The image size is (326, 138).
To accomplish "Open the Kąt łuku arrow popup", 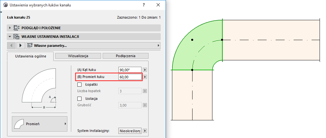I will [x=145, y=70].
